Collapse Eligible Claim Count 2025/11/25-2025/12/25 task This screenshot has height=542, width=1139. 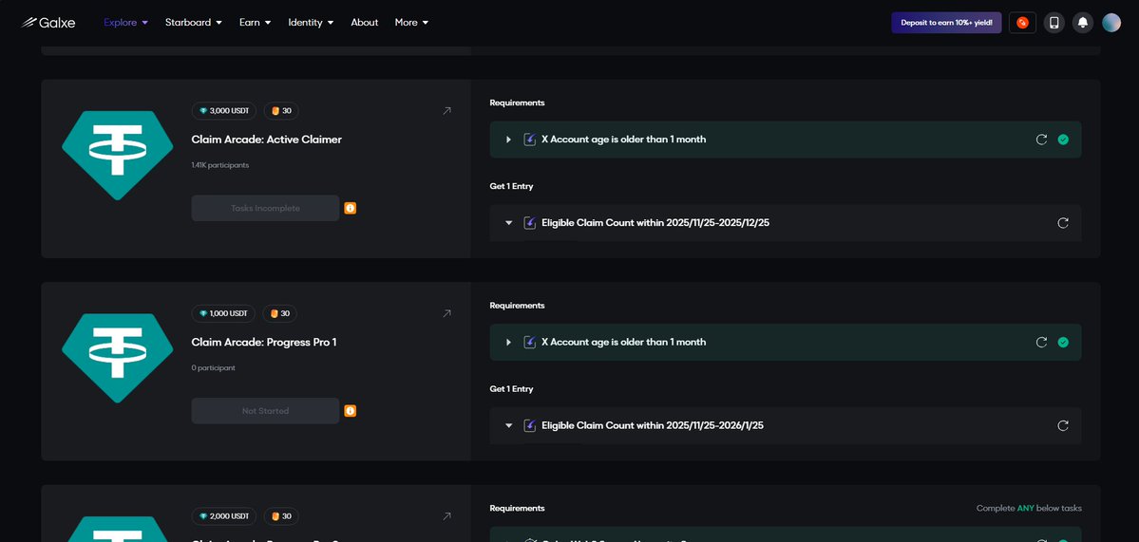[x=508, y=223]
